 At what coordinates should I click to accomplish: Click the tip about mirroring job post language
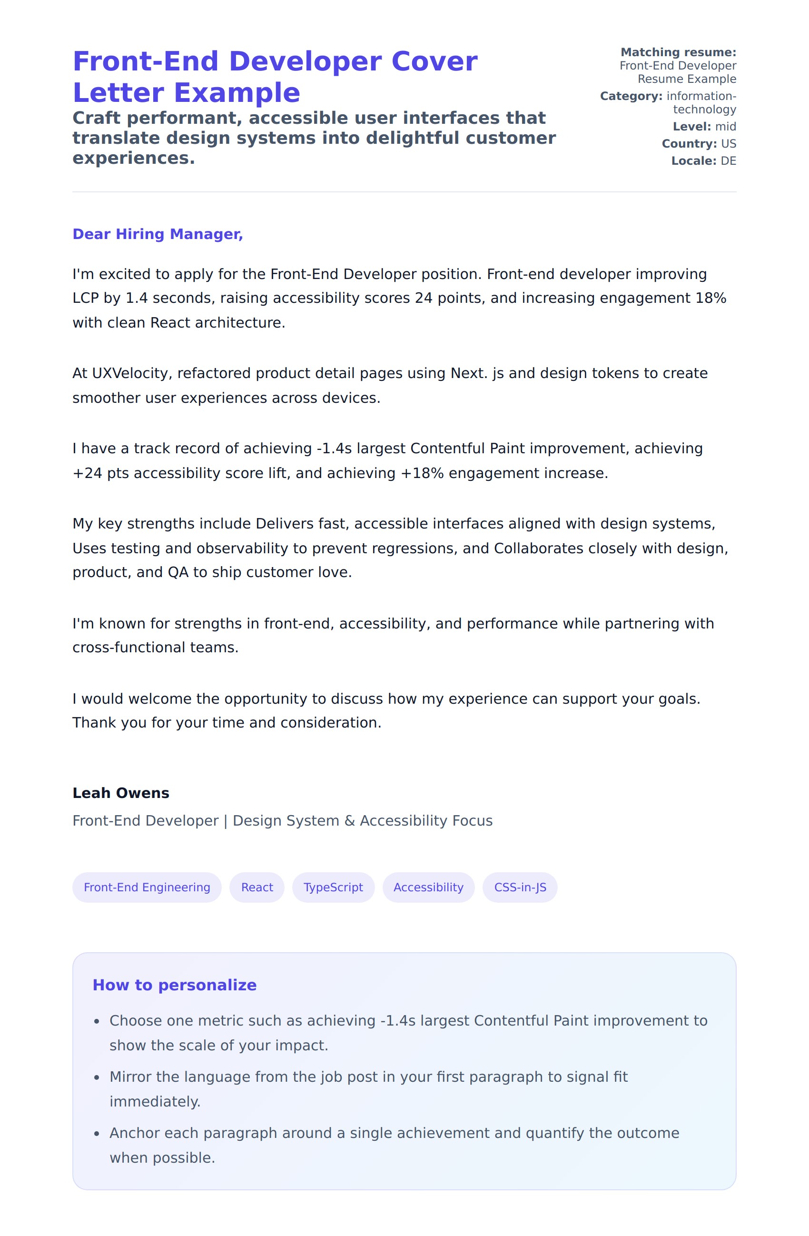click(x=368, y=1088)
